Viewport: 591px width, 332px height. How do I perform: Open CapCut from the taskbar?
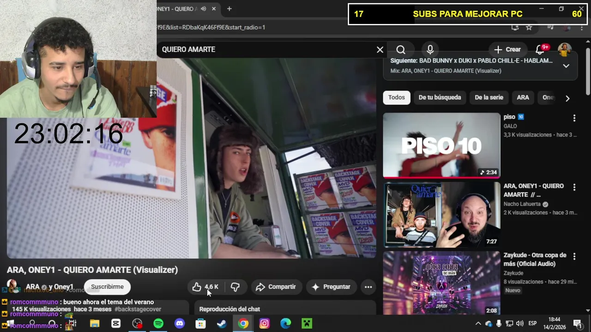[116, 324]
